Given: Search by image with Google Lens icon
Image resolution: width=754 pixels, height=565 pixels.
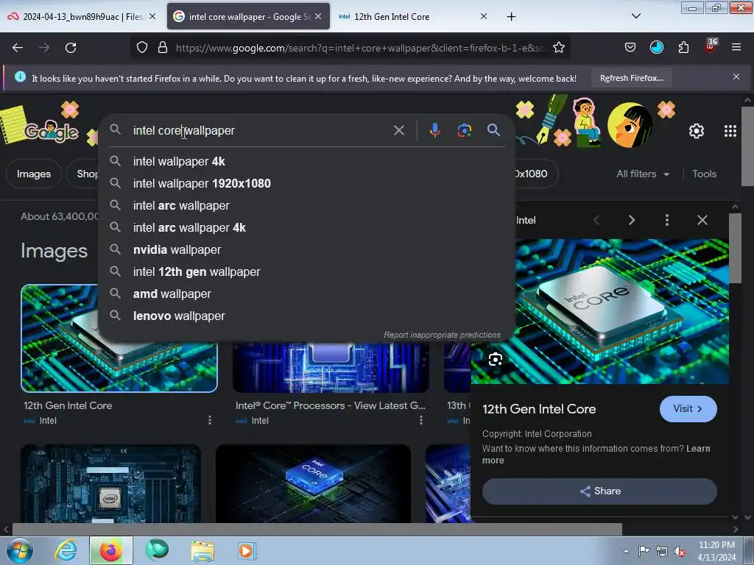Looking at the screenshot, I should pos(464,130).
